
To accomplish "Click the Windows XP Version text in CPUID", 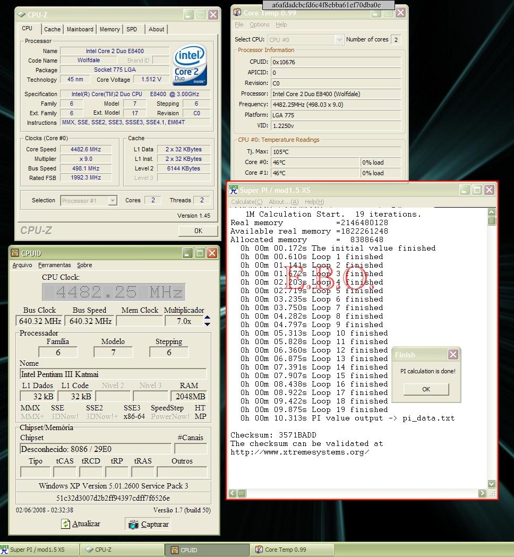I will [x=113, y=486].
